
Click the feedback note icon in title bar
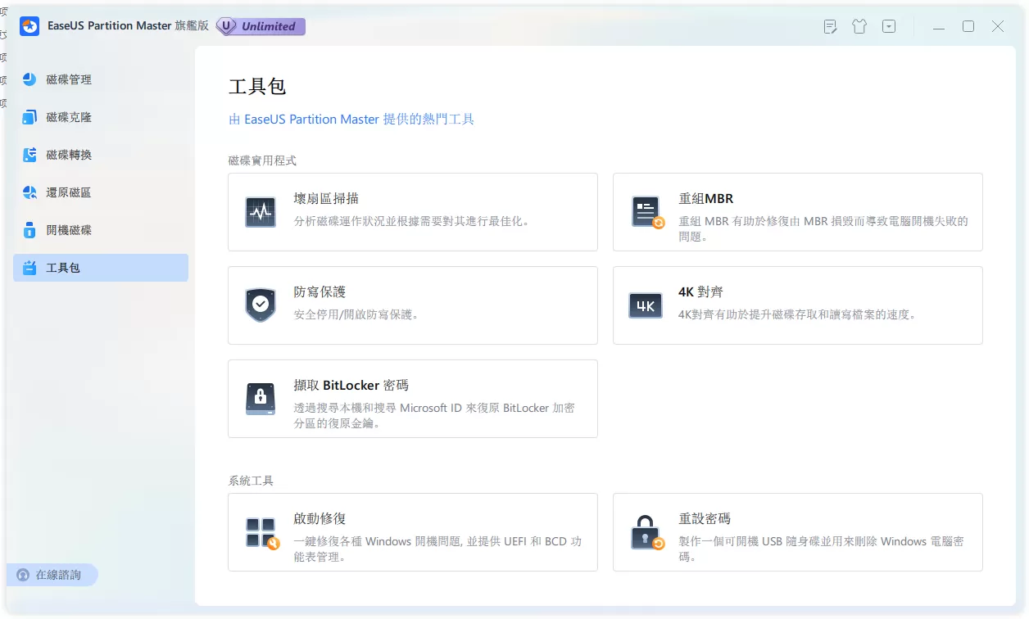tap(830, 26)
